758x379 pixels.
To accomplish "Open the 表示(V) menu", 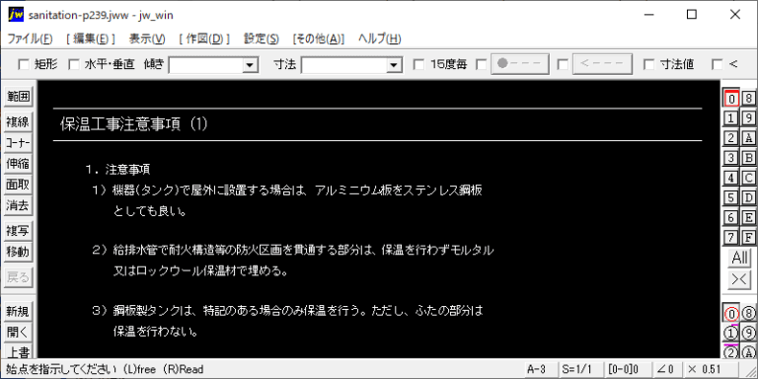I will [147, 38].
